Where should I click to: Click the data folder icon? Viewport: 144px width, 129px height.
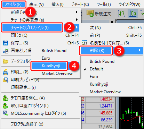coord(6,61)
